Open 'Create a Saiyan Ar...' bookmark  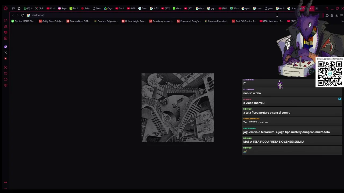coord(106,21)
